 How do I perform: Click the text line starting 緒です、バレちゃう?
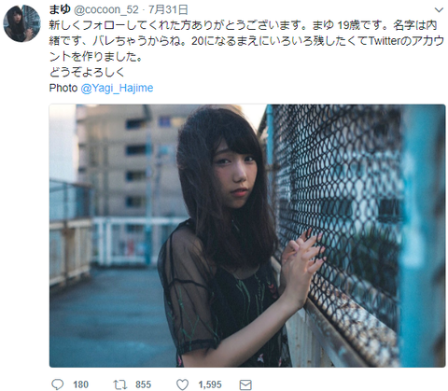pyautogui.click(x=246, y=41)
